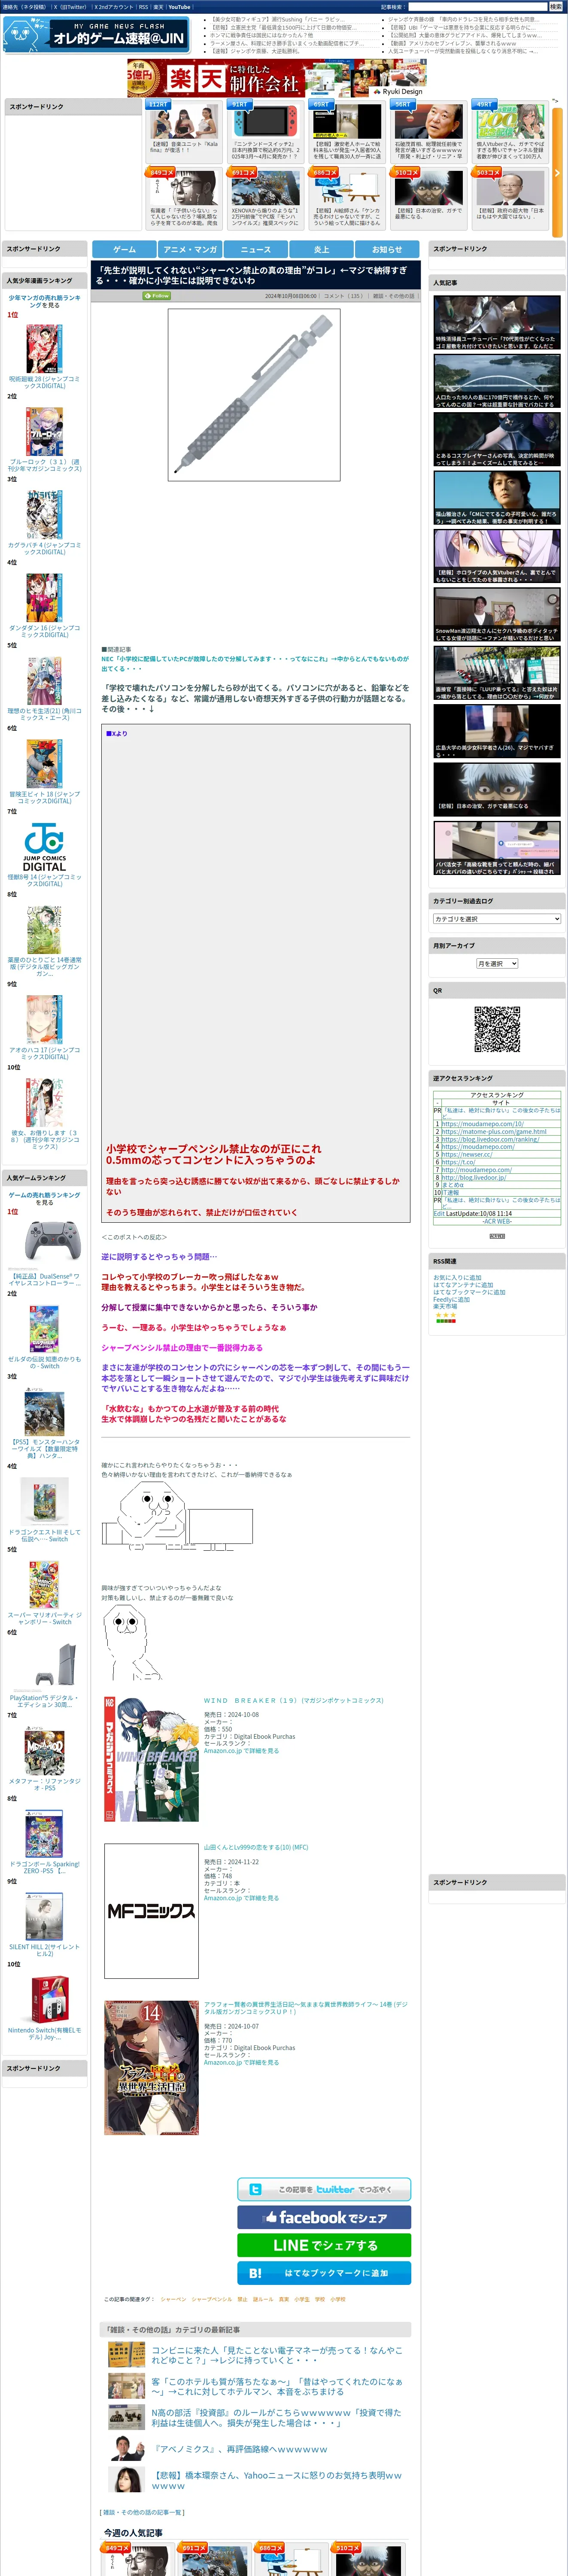Open the NEC 小学校 related article link

point(255,664)
